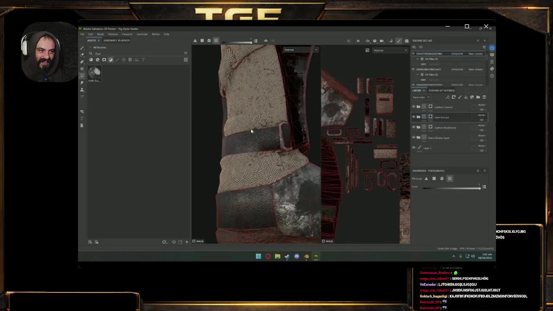Filter assets by smart materials icon
This screenshot has height=311, width=553.
pyautogui.click(x=98, y=60)
